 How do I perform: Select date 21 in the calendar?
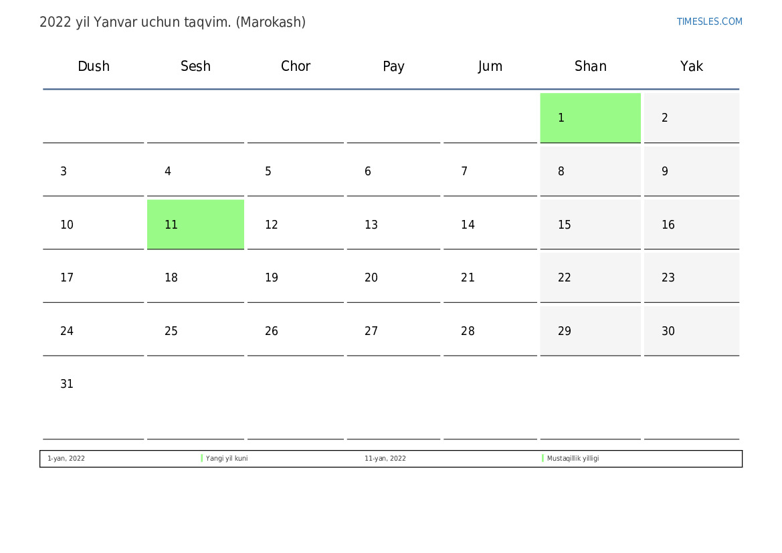tap(490, 278)
